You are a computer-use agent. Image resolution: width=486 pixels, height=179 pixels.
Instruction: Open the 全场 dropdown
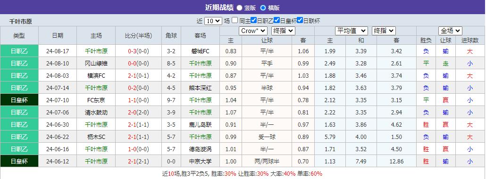point(450,31)
